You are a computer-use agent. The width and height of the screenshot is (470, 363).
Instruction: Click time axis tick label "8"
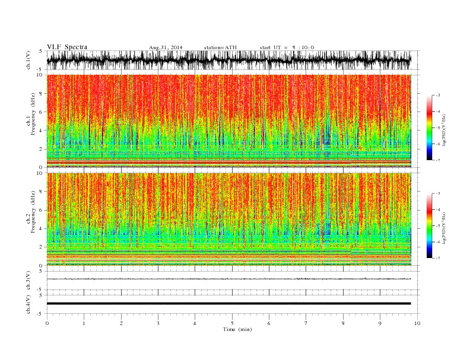point(343,323)
